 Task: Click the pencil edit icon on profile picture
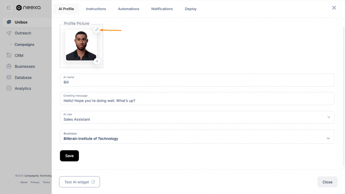pyautogui.click(x=97, y=29)
